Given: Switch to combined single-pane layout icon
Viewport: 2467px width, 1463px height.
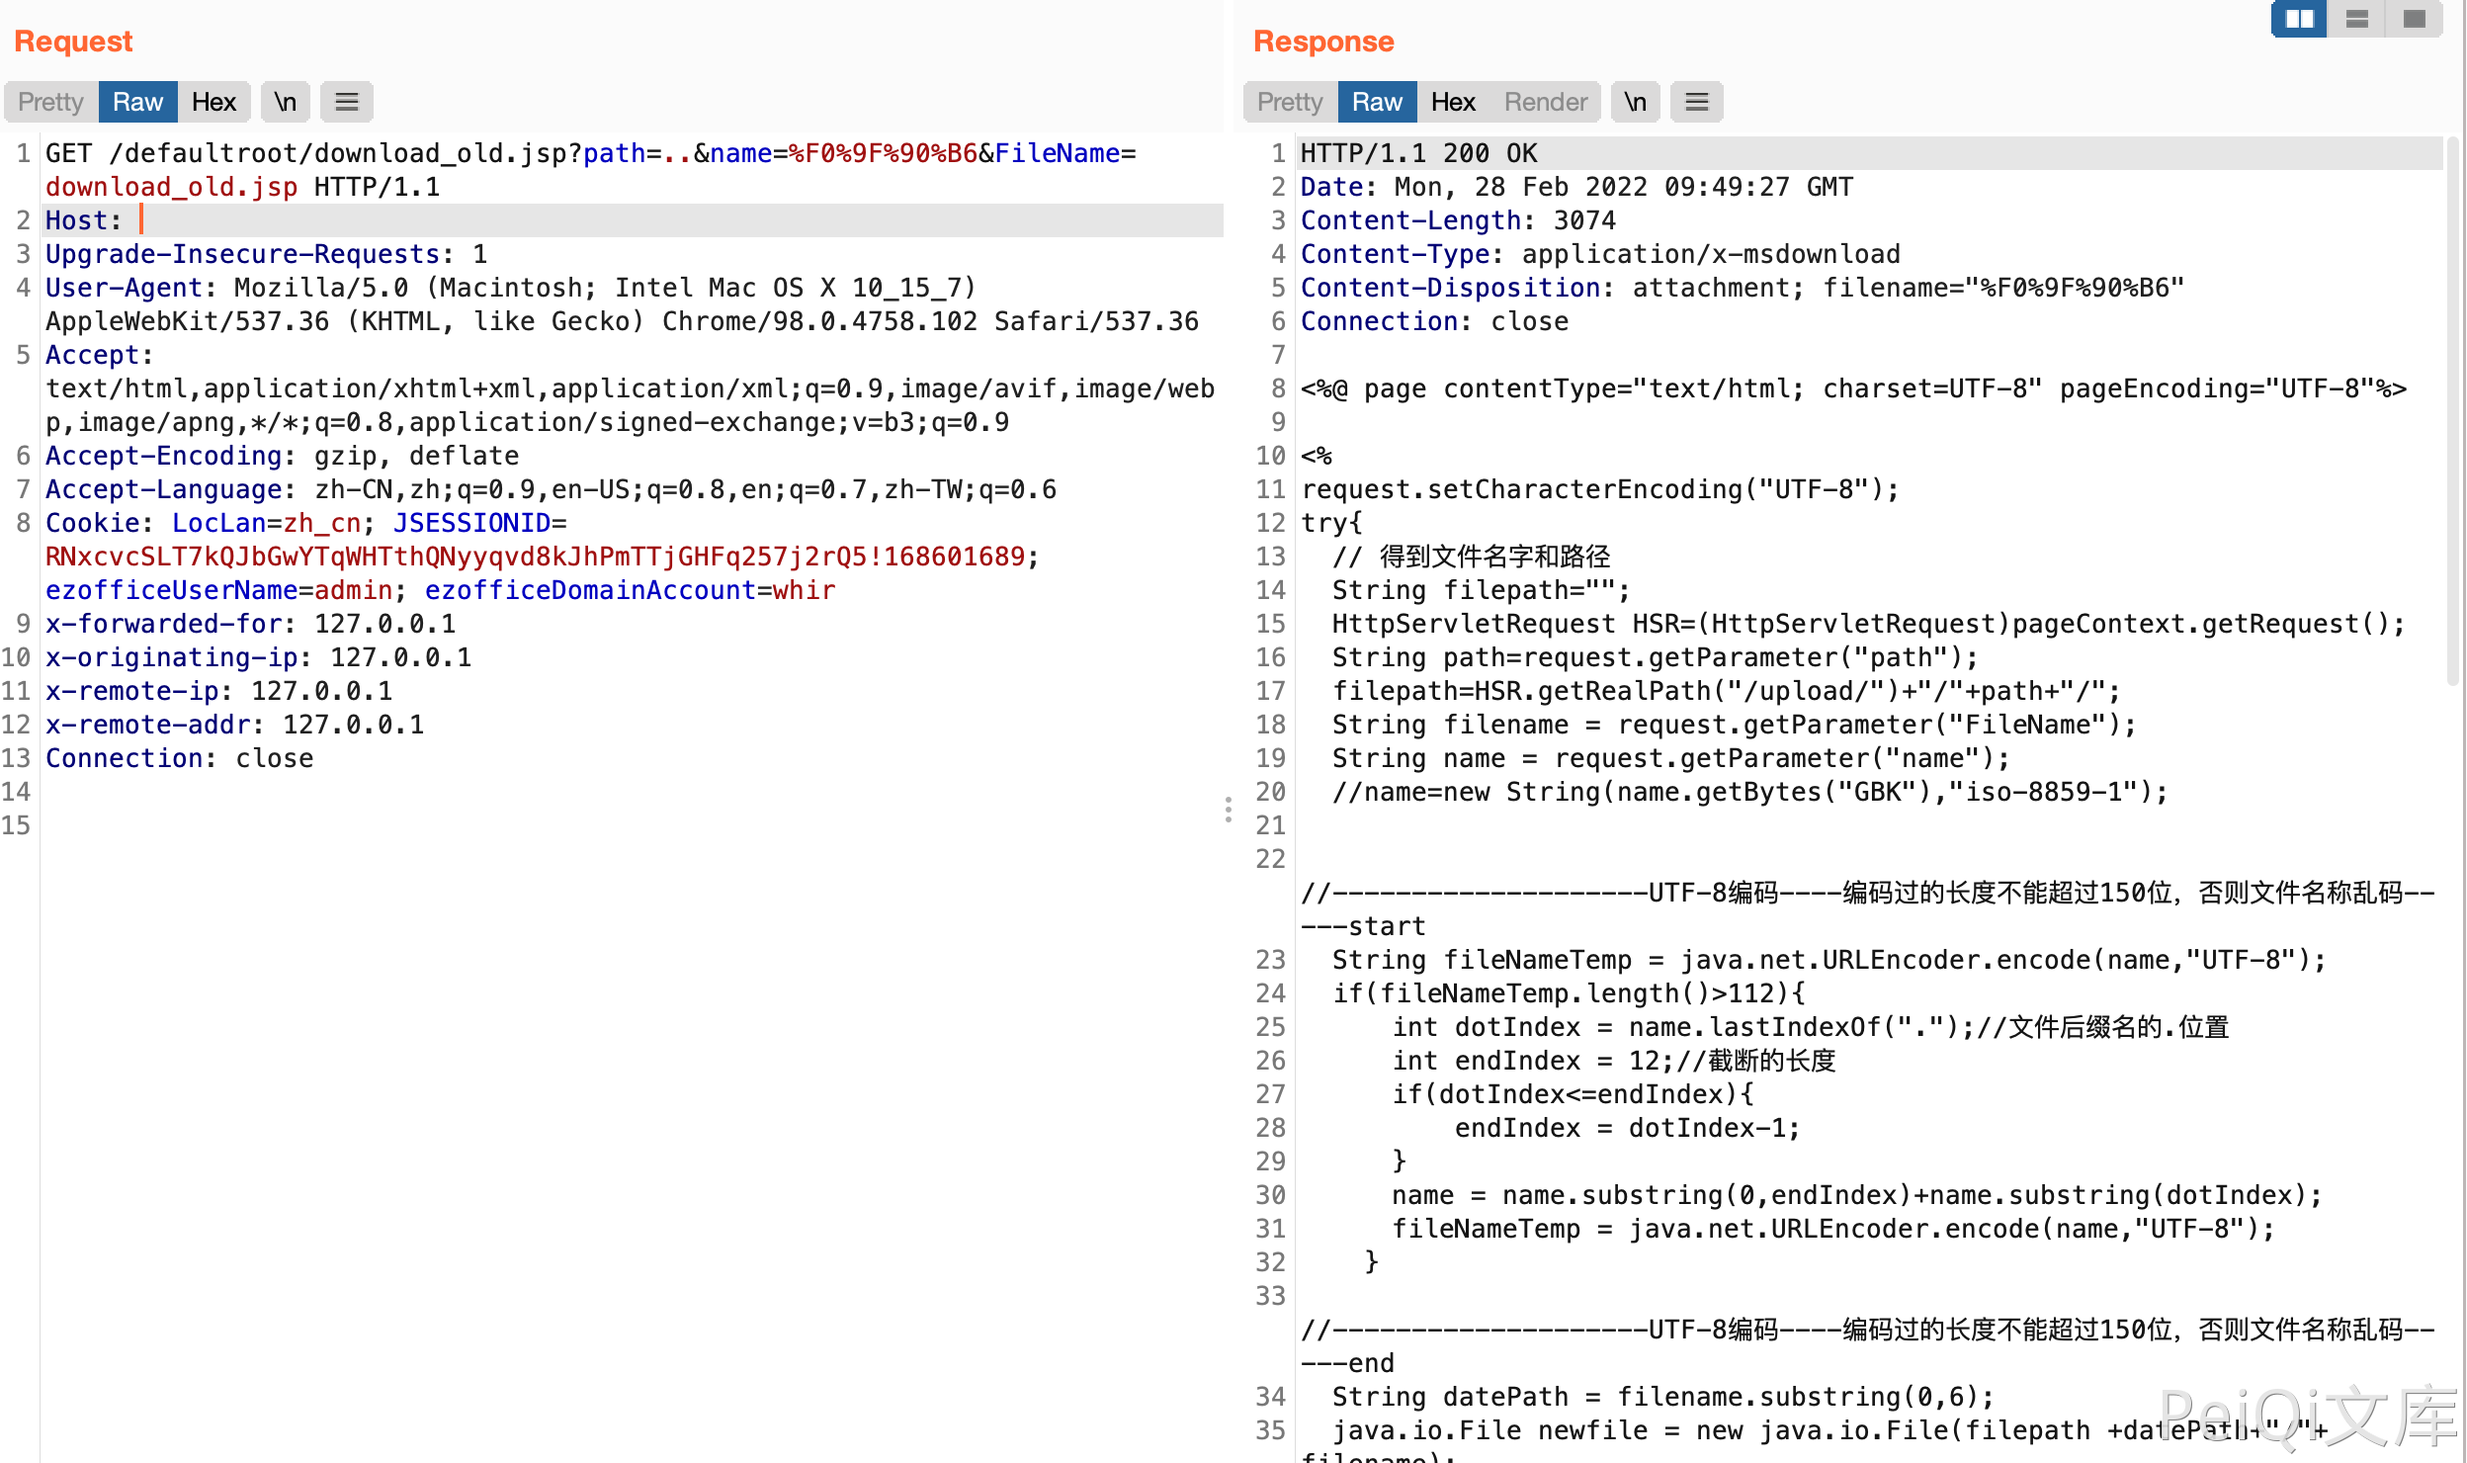Looking at the screenshot, I should (x=2414, y=19).
